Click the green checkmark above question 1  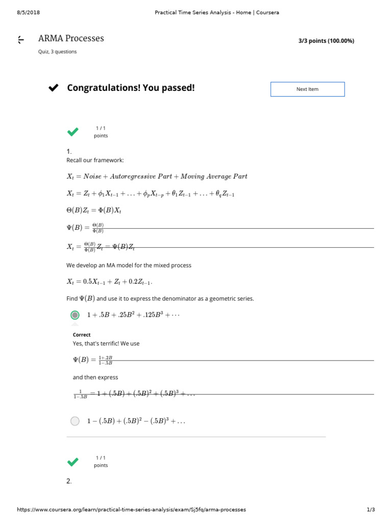[x=73, y=132]
